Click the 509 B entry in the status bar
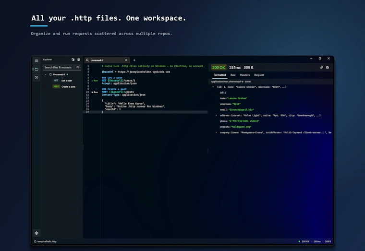This screenshot has height=251, width=365. click(x=328, y=241)
